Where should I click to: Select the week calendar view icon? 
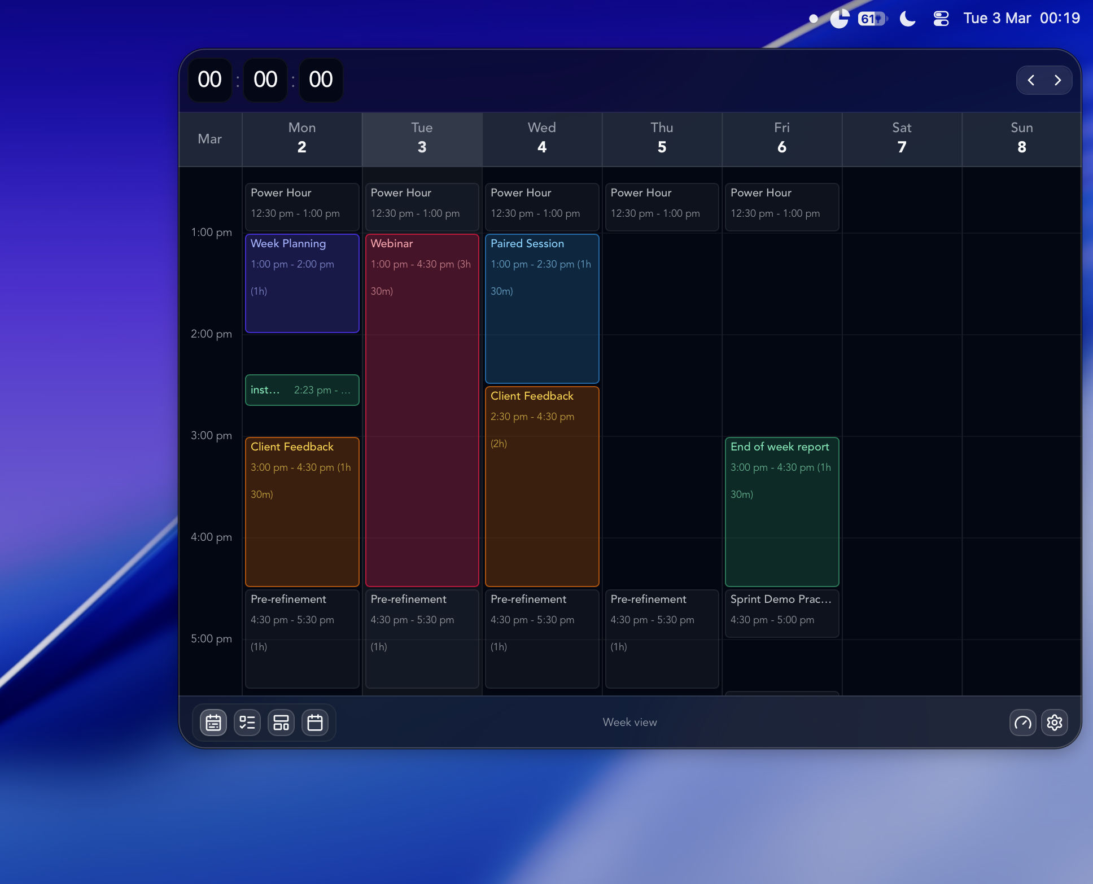pyautogui.click(x=213, y=723)
